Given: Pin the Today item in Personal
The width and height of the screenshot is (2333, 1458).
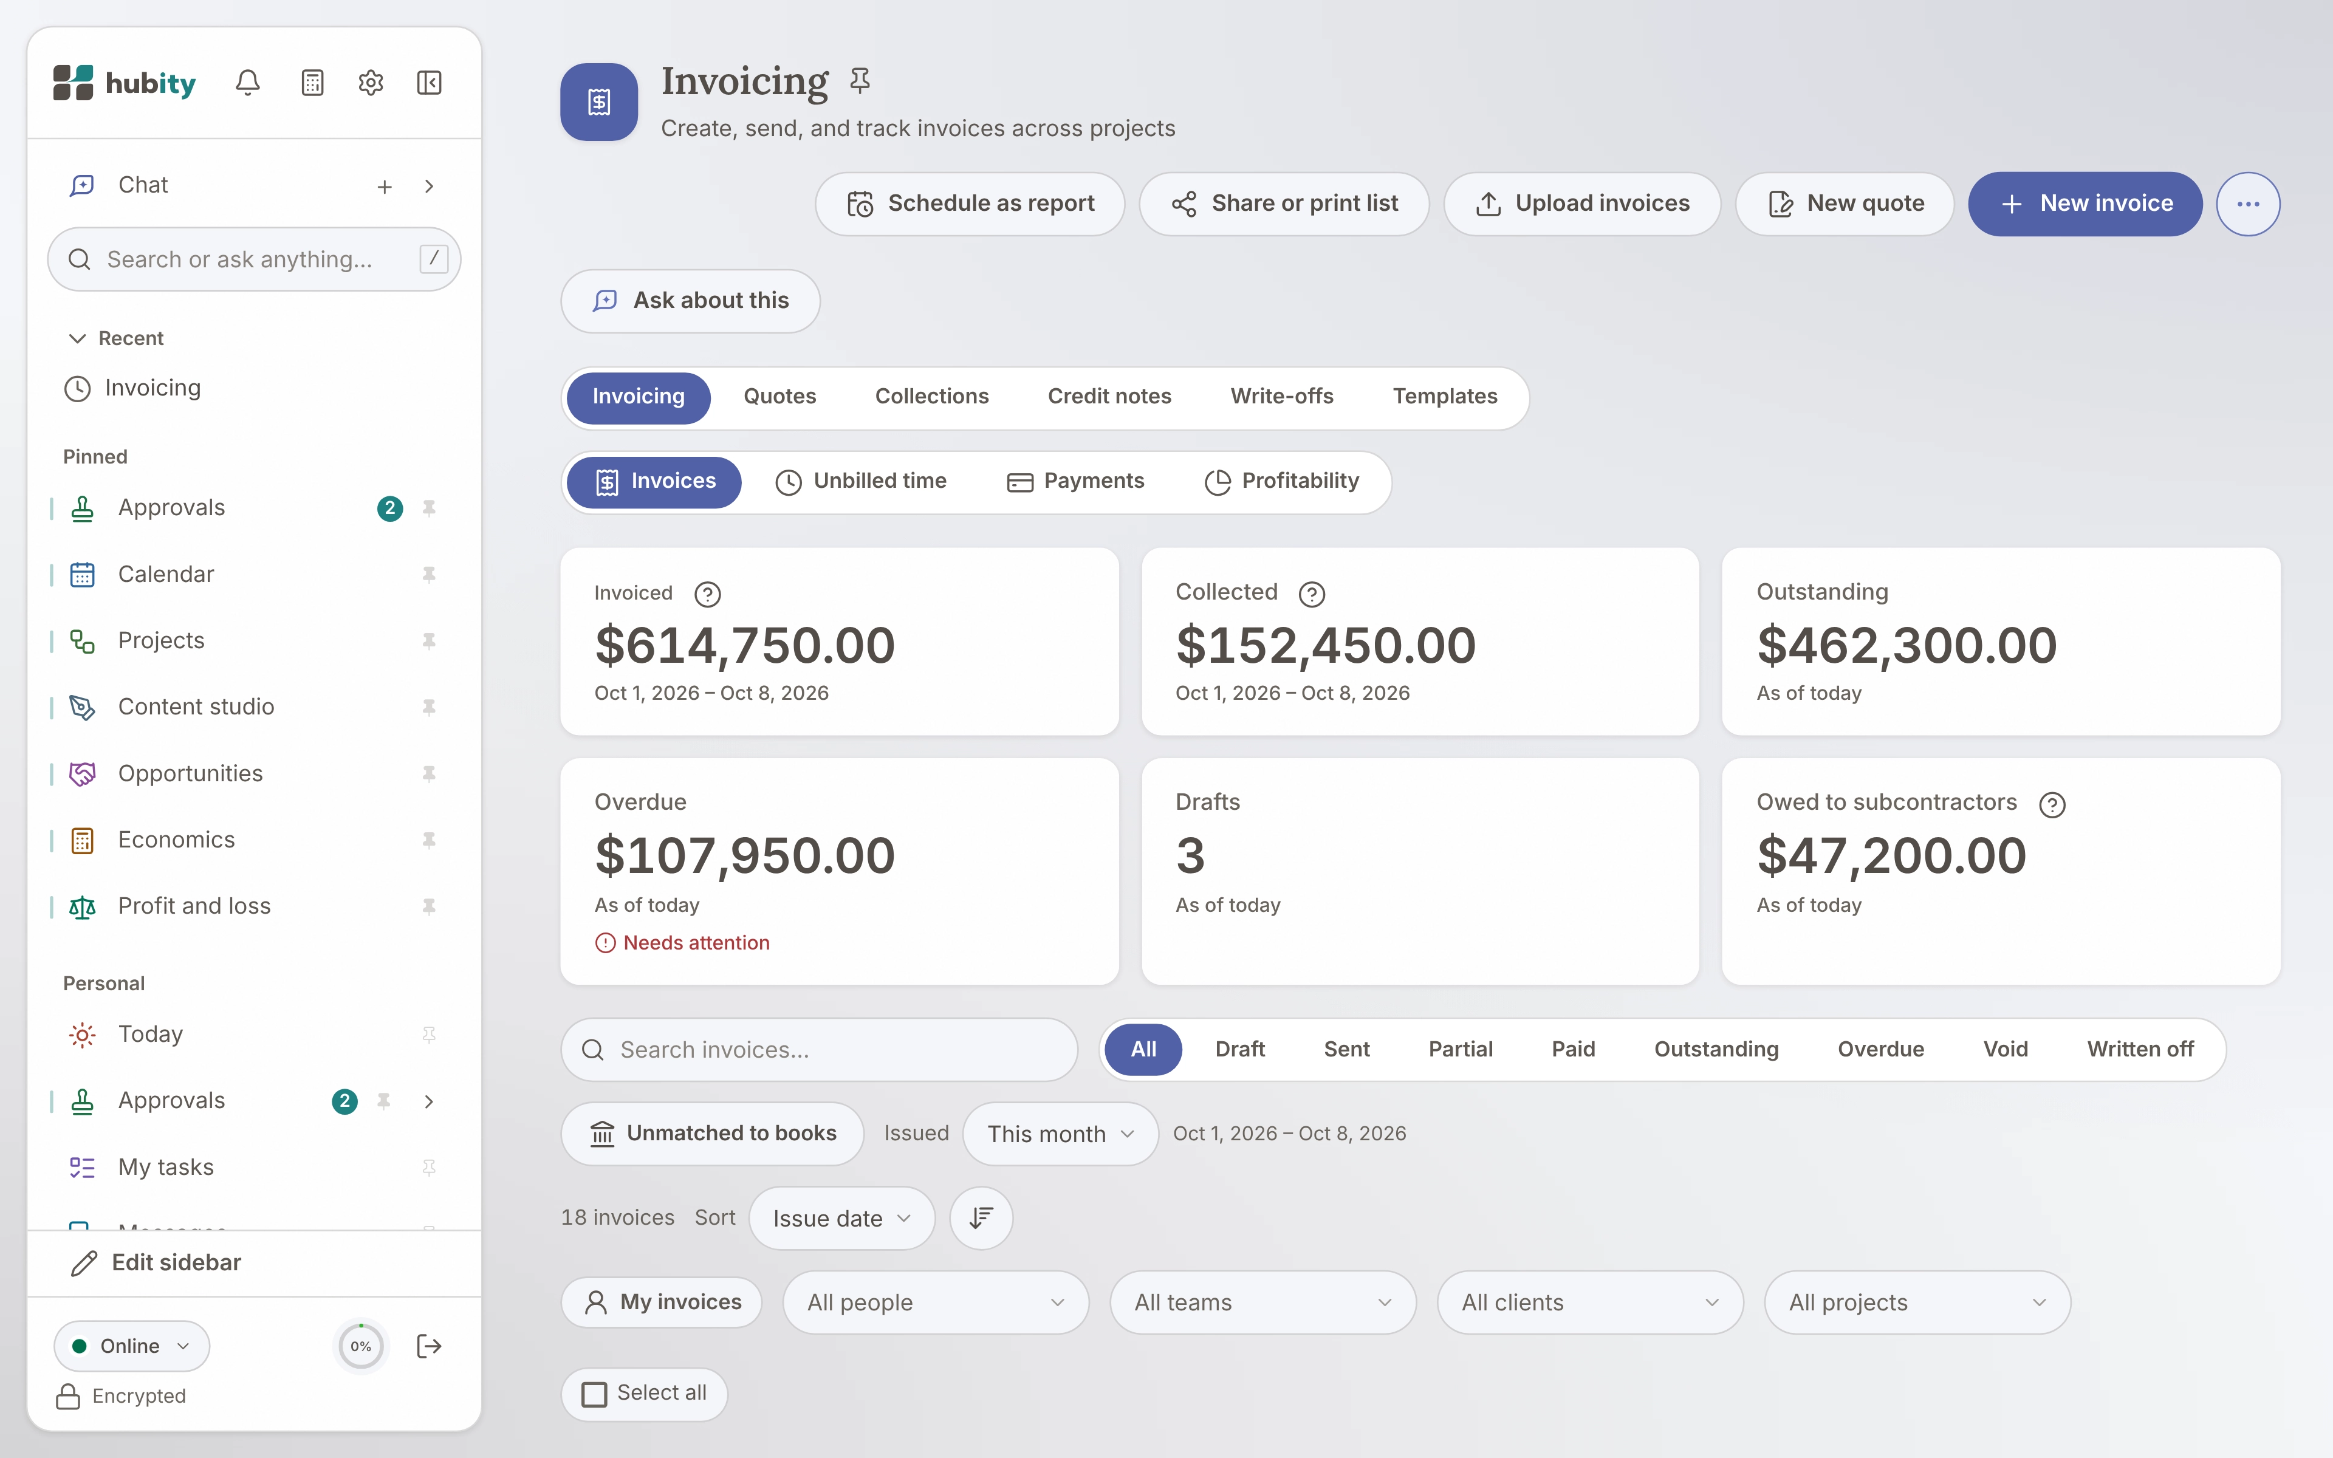Looking at the screenshot, I should (429, 1035).
